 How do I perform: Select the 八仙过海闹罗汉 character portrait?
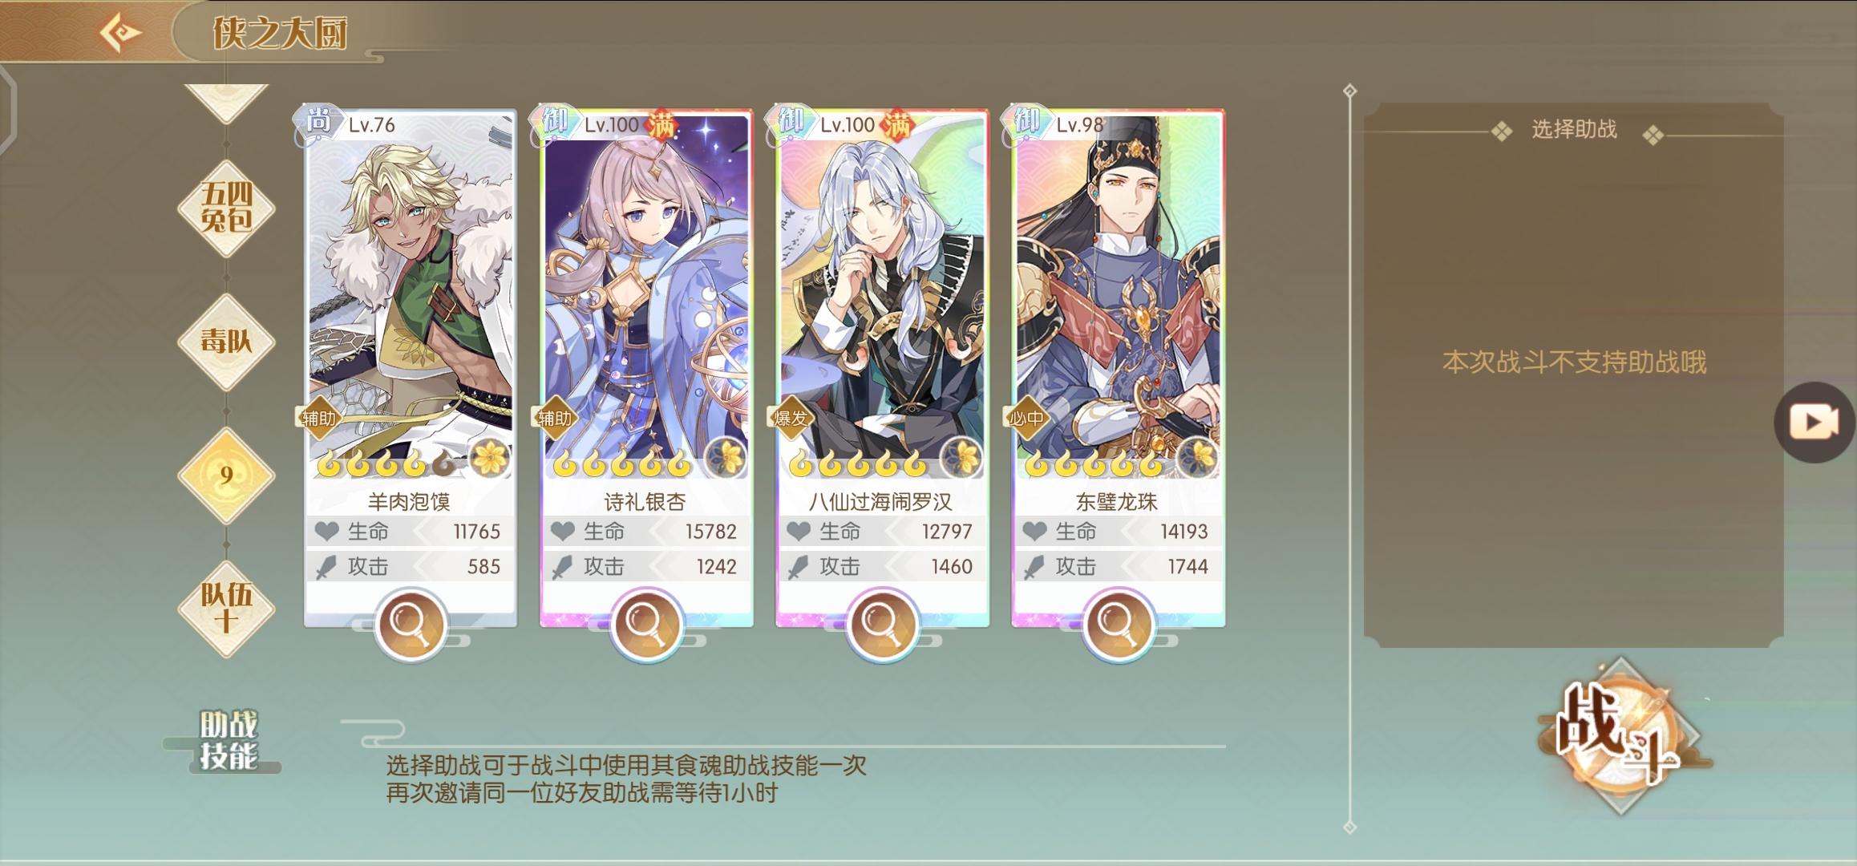881,297
